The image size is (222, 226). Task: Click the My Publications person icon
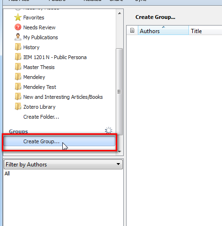tap(18, 37)
